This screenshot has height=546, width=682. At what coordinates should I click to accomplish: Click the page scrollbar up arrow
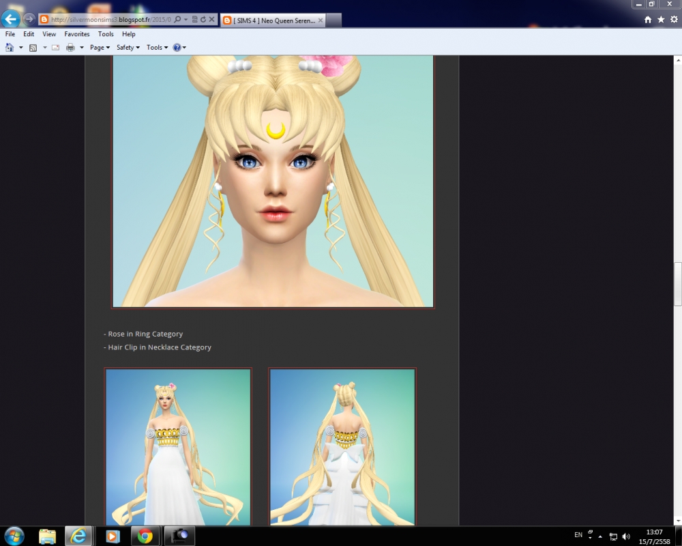coord(678,60)
